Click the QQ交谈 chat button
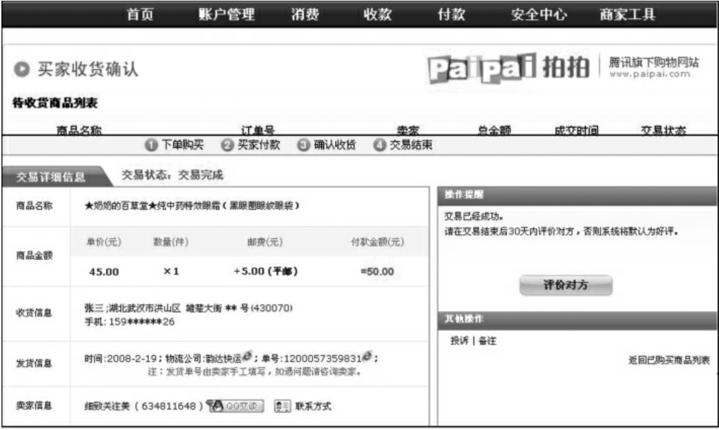 [x=235, y=406]
